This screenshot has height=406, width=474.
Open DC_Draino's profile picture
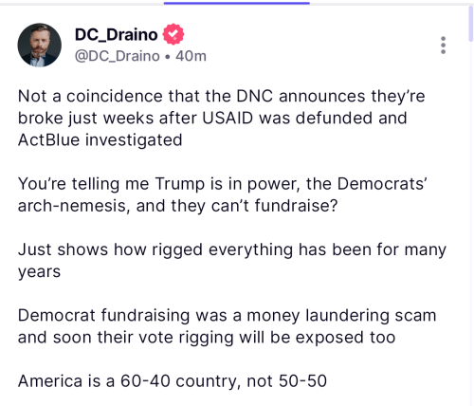[x=40, y=45]
